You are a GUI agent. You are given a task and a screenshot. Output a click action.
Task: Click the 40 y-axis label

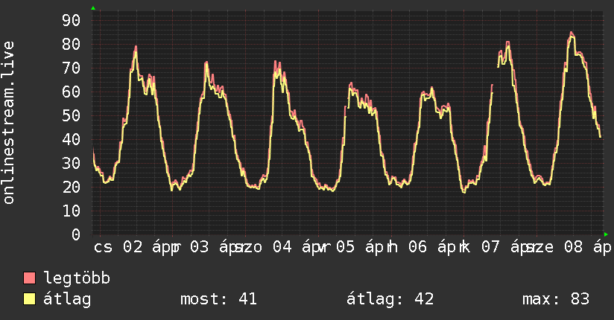pos(71,139)
